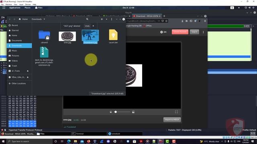
Task: Go forward in Files navigation
Action: click(x=14, y=19)
